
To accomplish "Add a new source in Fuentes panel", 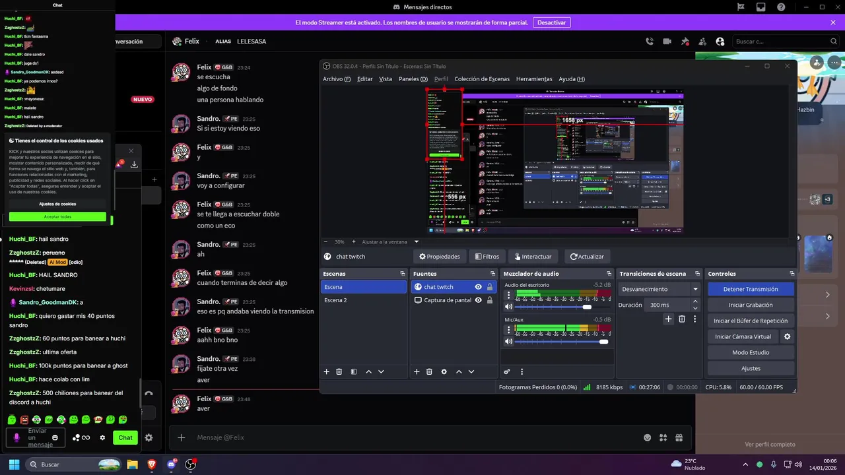I will (x=417, y=372).
